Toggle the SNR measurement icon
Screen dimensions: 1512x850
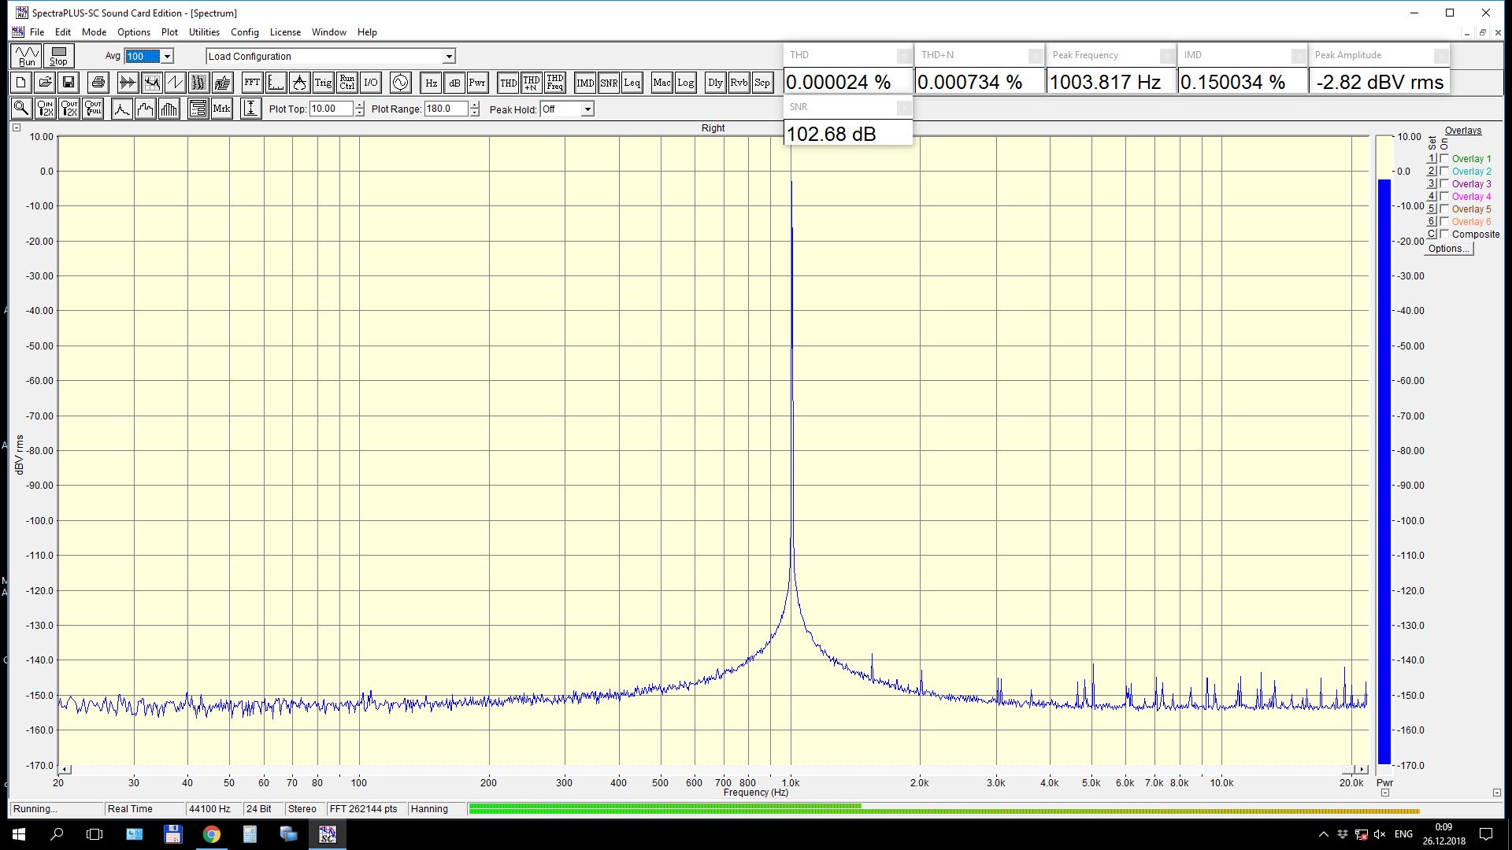[x=609, y=83]
